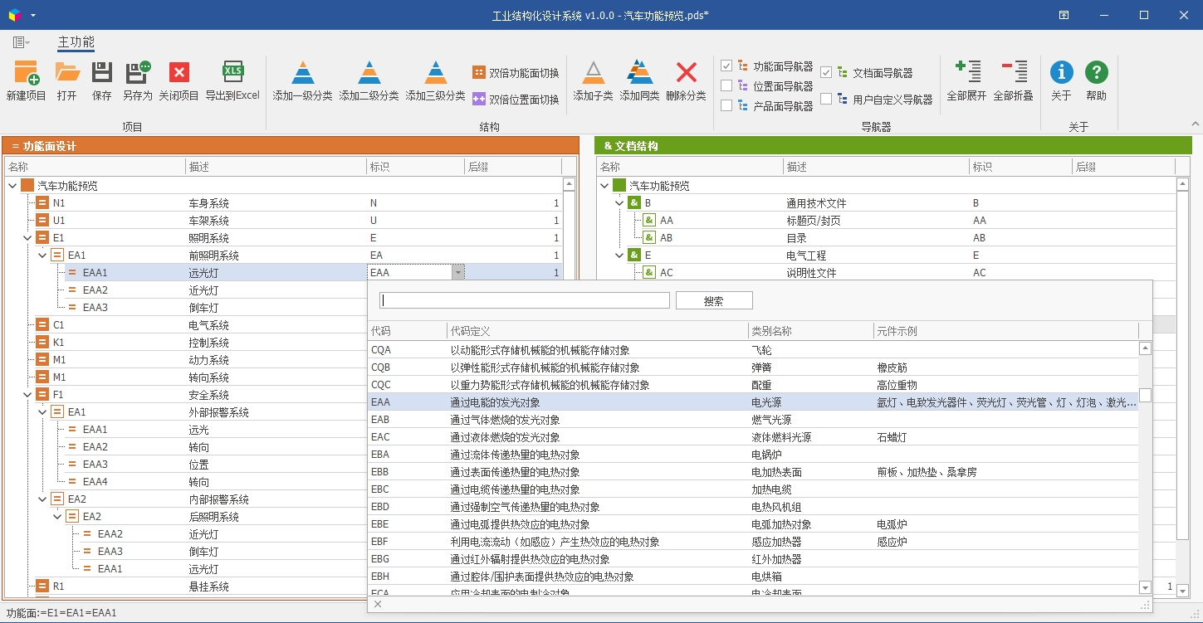Image resolution: width=1203 pixels, height=623 pixels.
Task: Select the EAB 燃气光源 code row
Action: (x=581, y=420)
